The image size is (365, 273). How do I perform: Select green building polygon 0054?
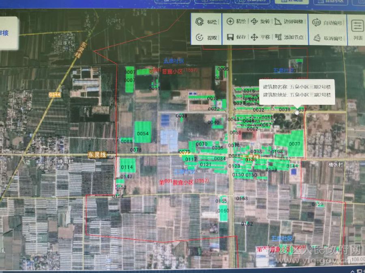pos(143,132)
